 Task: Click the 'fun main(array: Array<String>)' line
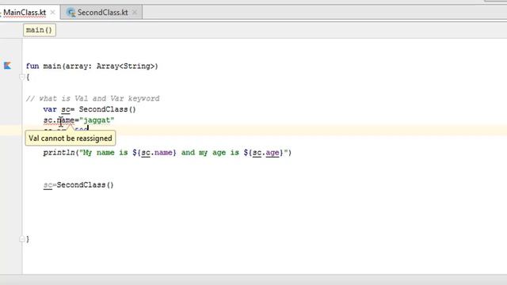pyautogui.click(x=92, y=66)
